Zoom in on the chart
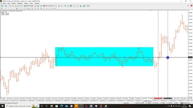The height and width of the screenshot is (108, 193). click(65, 6)
